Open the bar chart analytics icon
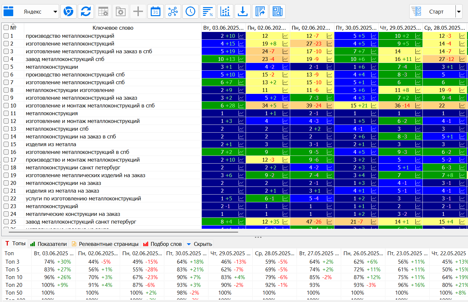The image size is (468, 302). click(225, 12)
